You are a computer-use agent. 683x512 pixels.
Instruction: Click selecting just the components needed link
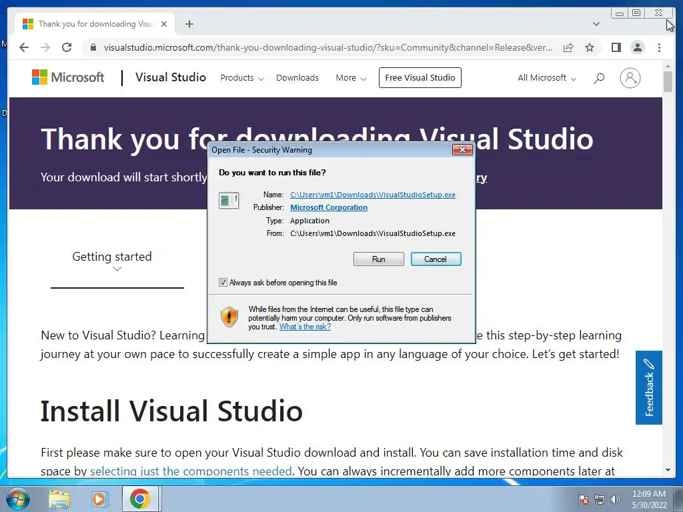[191, 471]
